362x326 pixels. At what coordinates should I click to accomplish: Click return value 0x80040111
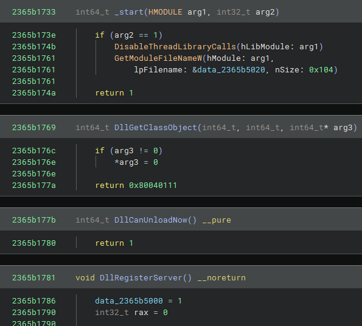tap(153, 186)
